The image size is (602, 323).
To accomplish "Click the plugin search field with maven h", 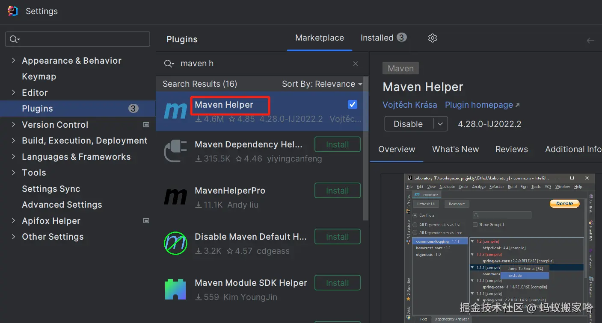I will (261, 64).
